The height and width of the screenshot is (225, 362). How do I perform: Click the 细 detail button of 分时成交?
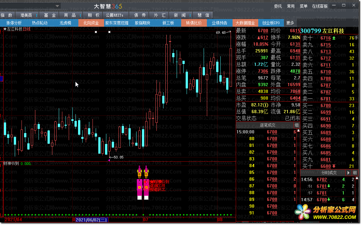355,173
